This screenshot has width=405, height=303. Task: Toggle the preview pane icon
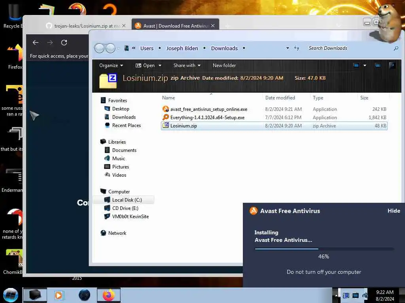click(x=378, y=65)
